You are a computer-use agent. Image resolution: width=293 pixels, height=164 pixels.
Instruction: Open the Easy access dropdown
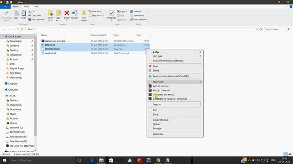97,15
